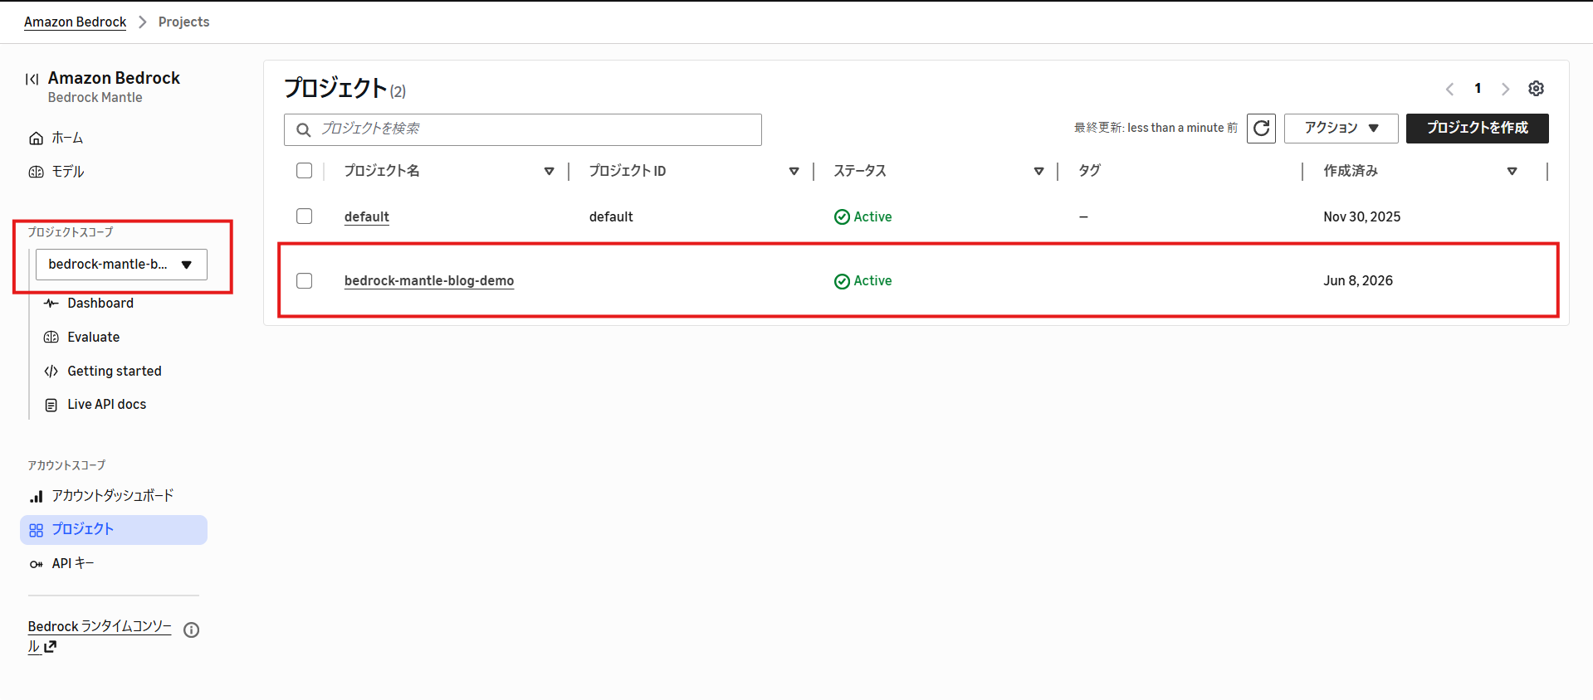Collapse the Amazon Bedrock sidebar icon
Viewport: 1593px width, 700px height.
(32, 79)
